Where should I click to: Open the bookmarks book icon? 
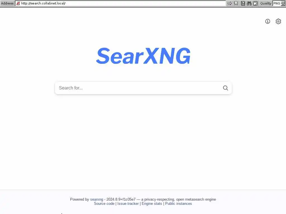click(x=243, y=3)
